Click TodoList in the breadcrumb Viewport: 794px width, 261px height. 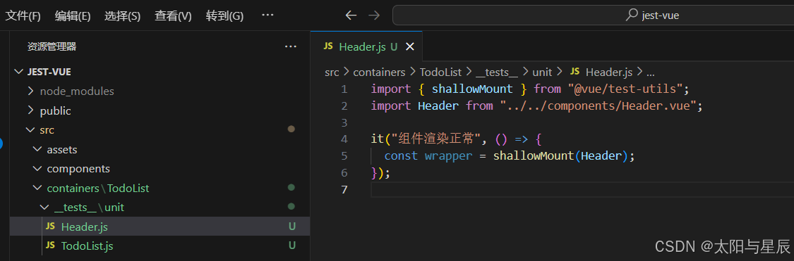[440, 72]
